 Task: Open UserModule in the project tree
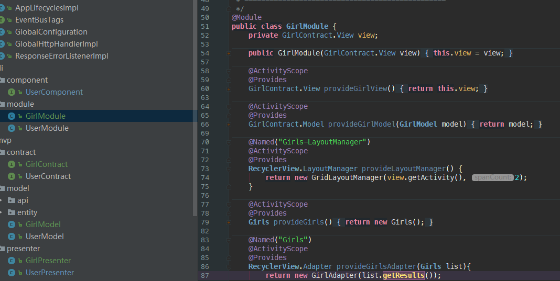coord(47,128)
